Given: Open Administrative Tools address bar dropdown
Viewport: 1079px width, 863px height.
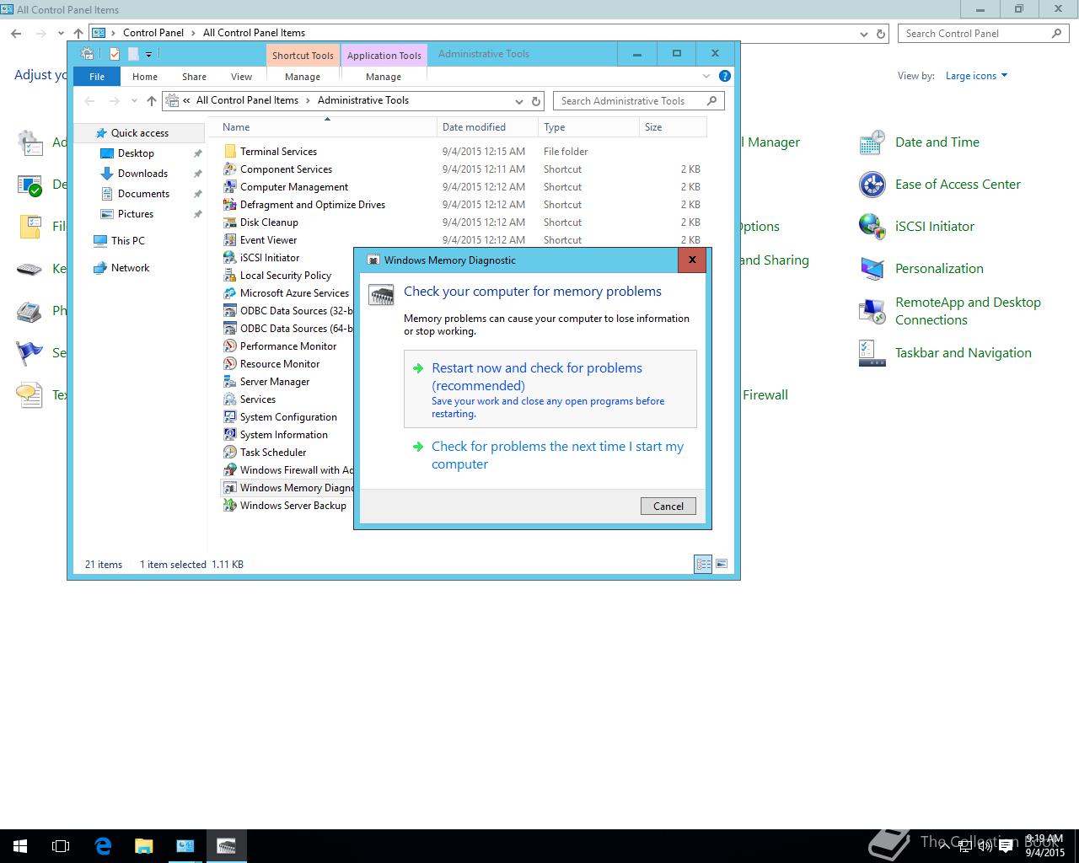Looking at the screenshot, I should tap(519, 101).
